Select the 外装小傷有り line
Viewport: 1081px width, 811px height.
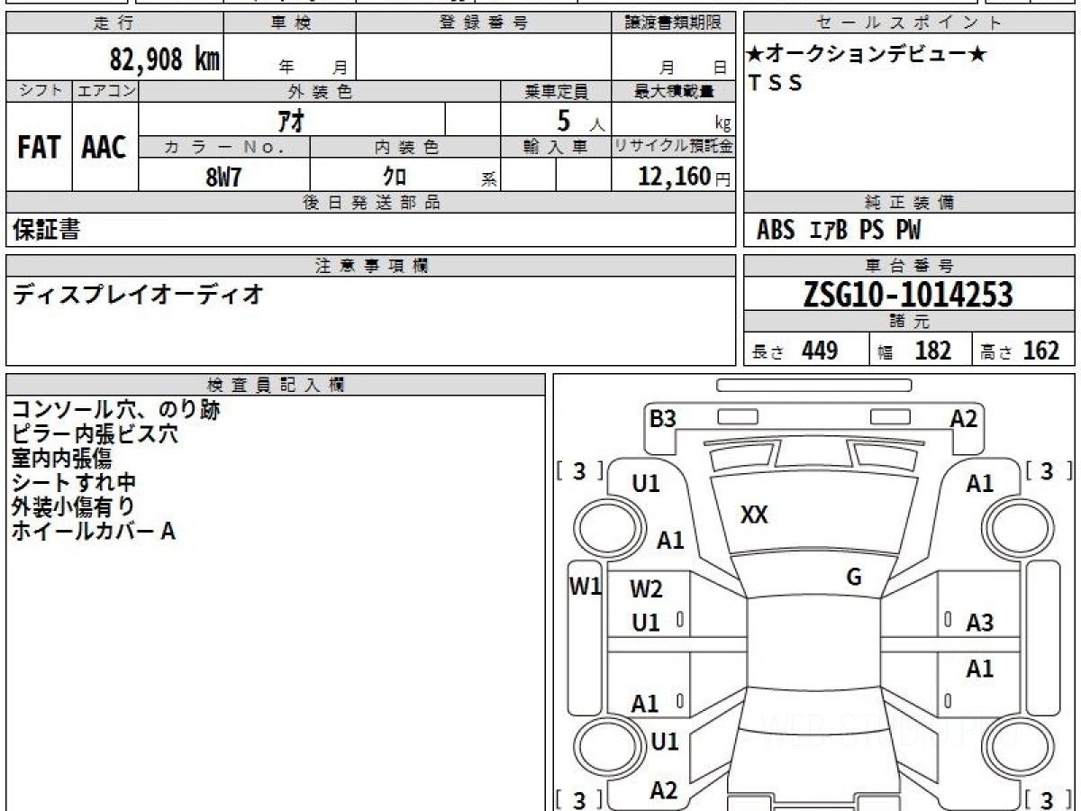click(74, 507)
